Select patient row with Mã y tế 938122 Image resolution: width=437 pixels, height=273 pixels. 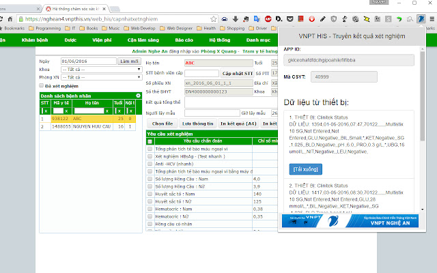coord(88,119)
